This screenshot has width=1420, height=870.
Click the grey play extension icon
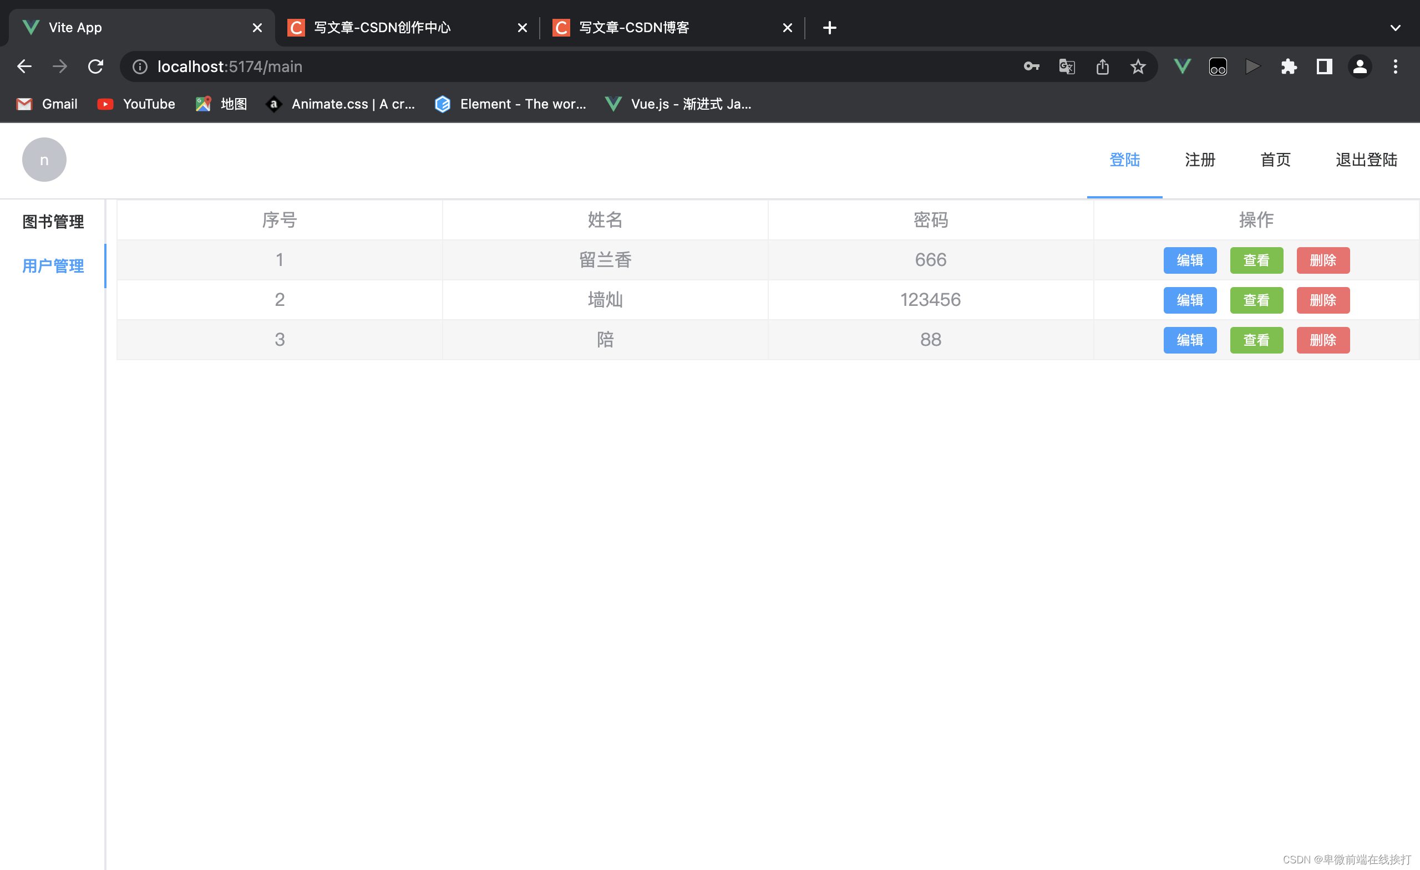pos(1253,67)
